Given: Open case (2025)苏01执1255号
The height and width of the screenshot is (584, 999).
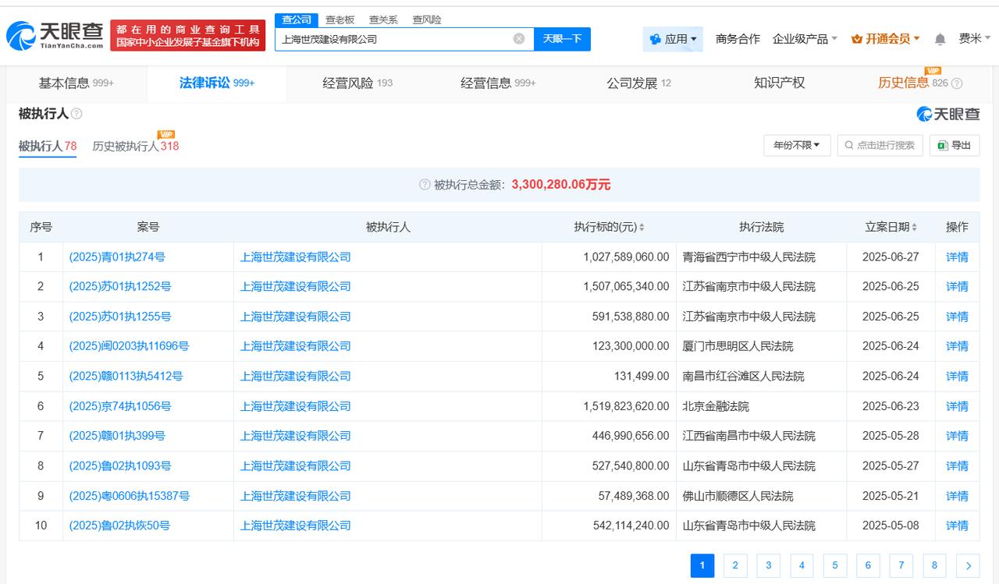Looking at the screenshot, I should (120, 317).
